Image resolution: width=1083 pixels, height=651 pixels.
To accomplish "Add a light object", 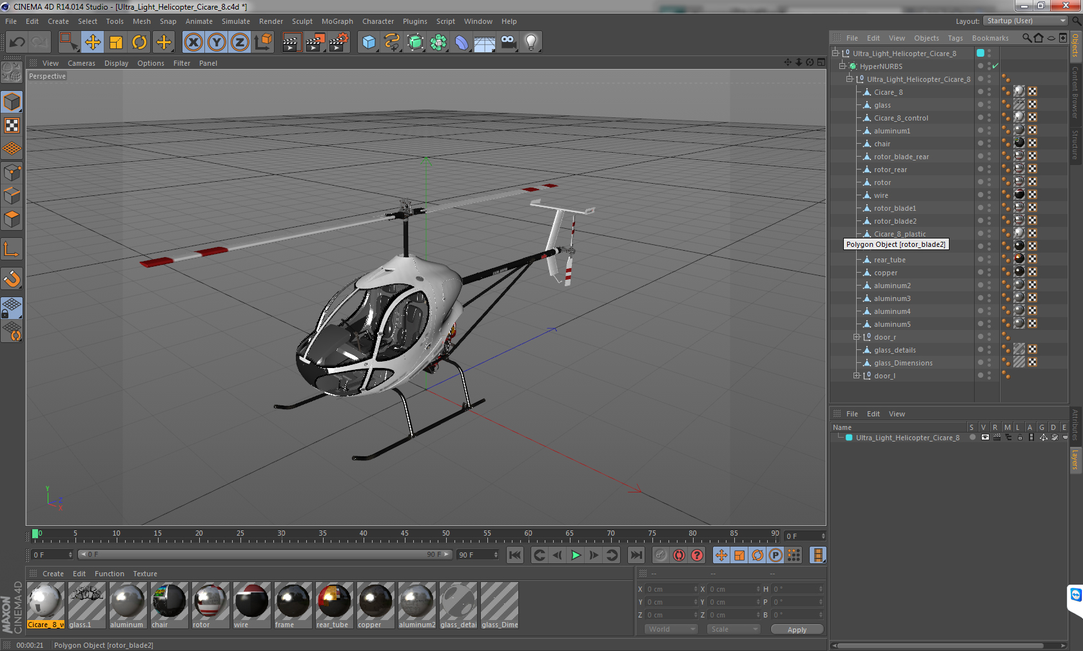I will (531, 43).
